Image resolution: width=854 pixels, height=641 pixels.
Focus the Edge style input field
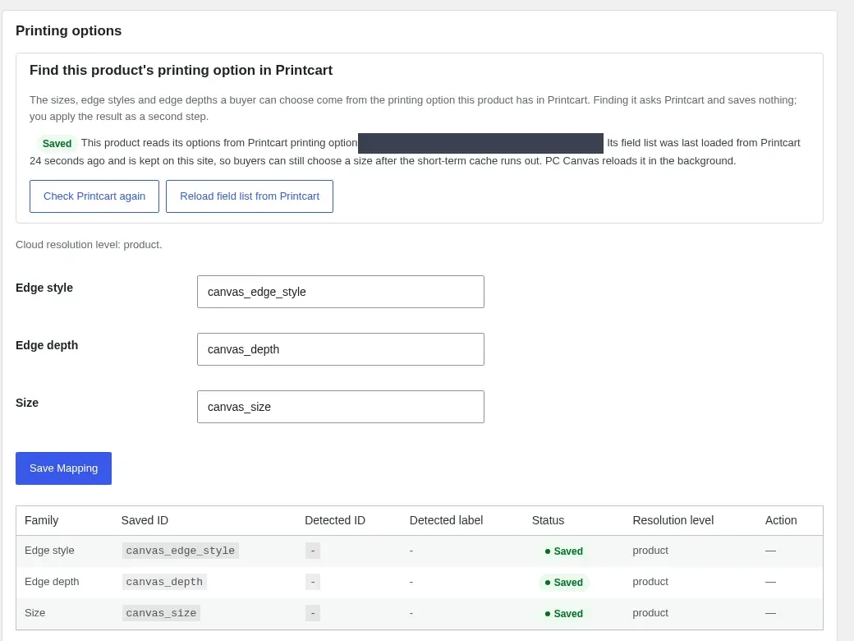[x=341, y=292]
